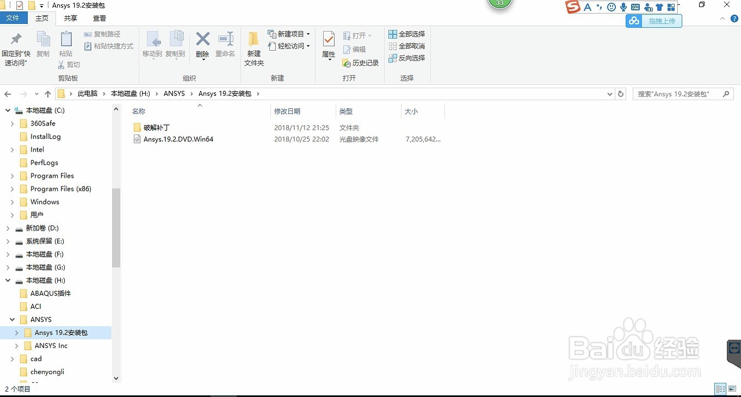Image resolution: width=741 pixels, height=397 pixels.
Task: Switch to large icons view
Action: coord(732,389)
